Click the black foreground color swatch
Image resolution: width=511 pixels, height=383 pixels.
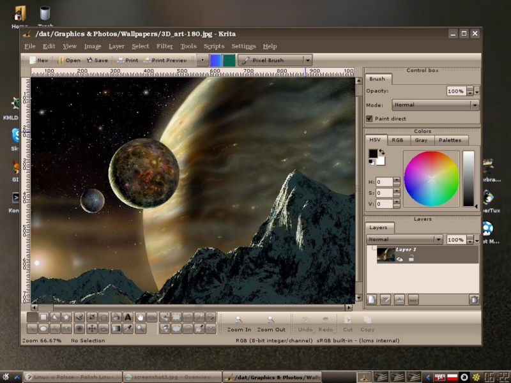point(373,154)
